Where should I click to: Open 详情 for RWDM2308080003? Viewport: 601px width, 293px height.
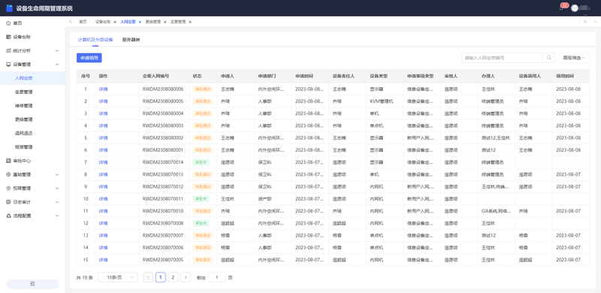click(103, 125)
